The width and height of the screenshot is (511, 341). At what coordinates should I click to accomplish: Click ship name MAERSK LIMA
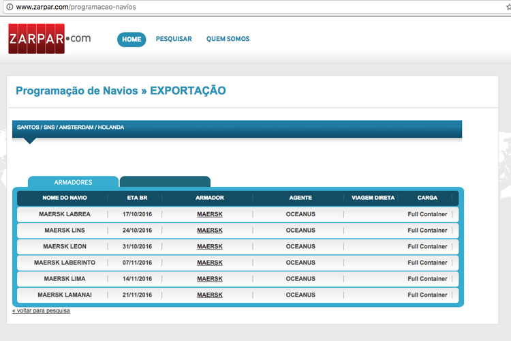65,279
